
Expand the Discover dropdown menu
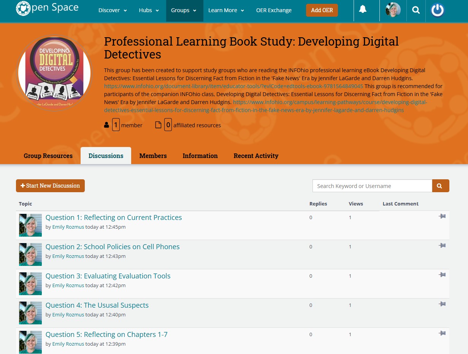113,10
